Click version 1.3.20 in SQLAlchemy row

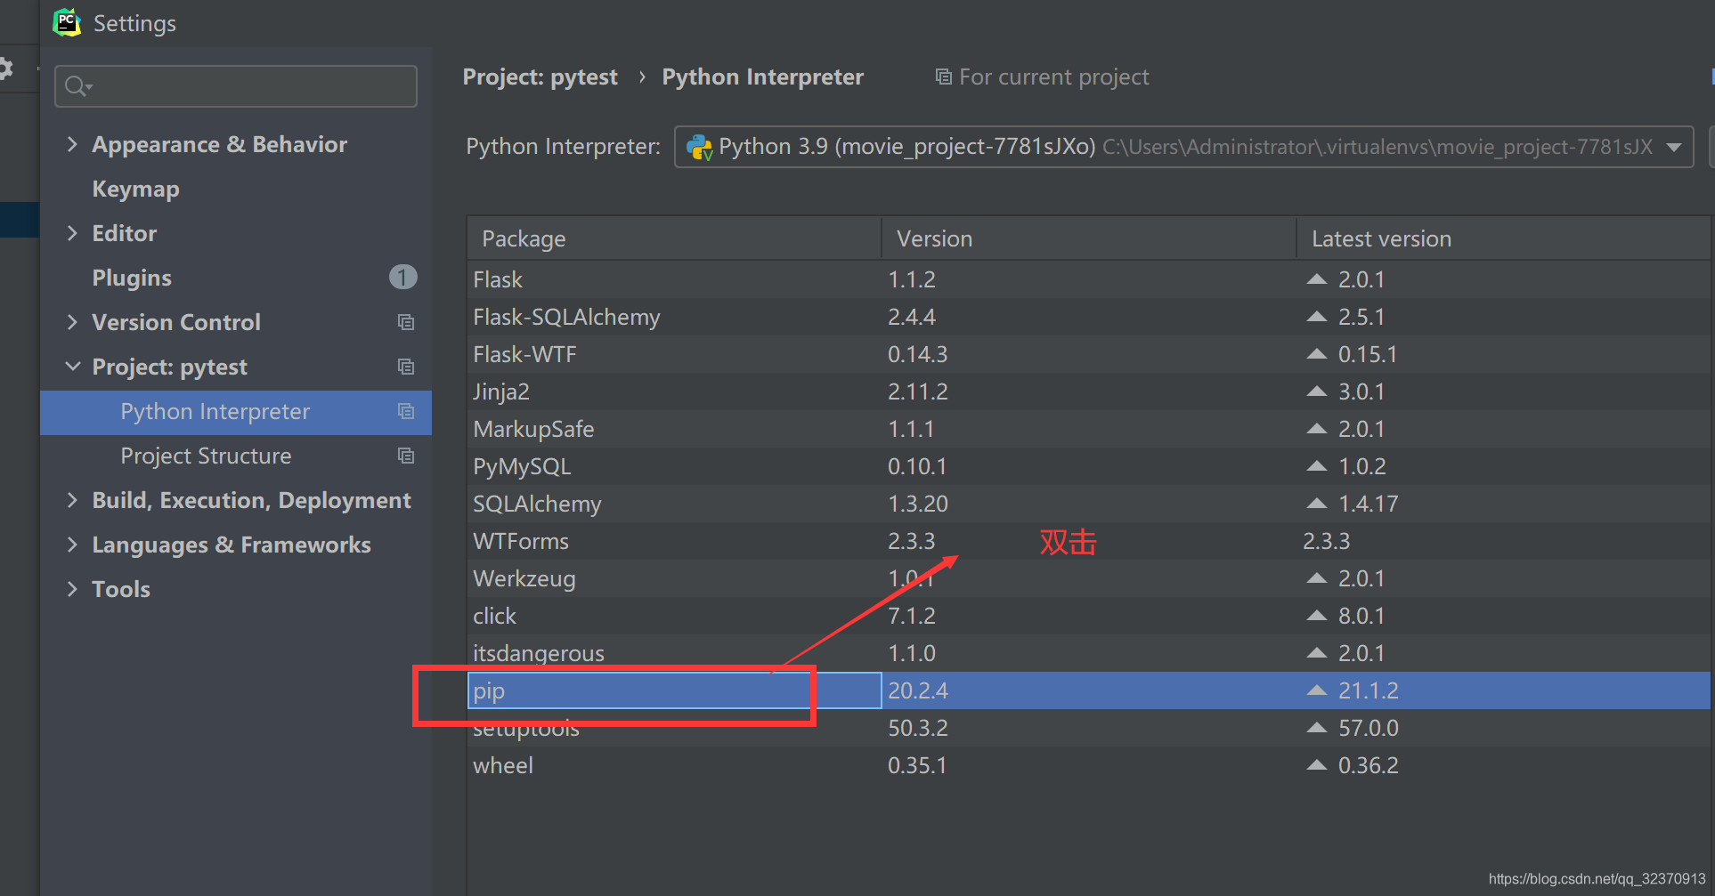click(x=918, y=504)
